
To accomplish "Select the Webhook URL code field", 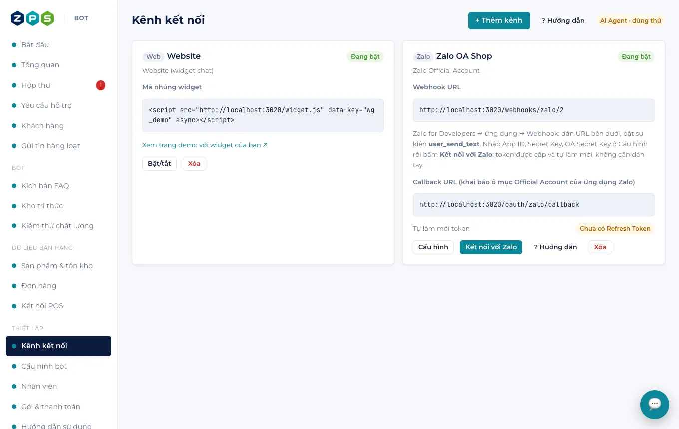I will pyautogui.click(x=534, y=110).
